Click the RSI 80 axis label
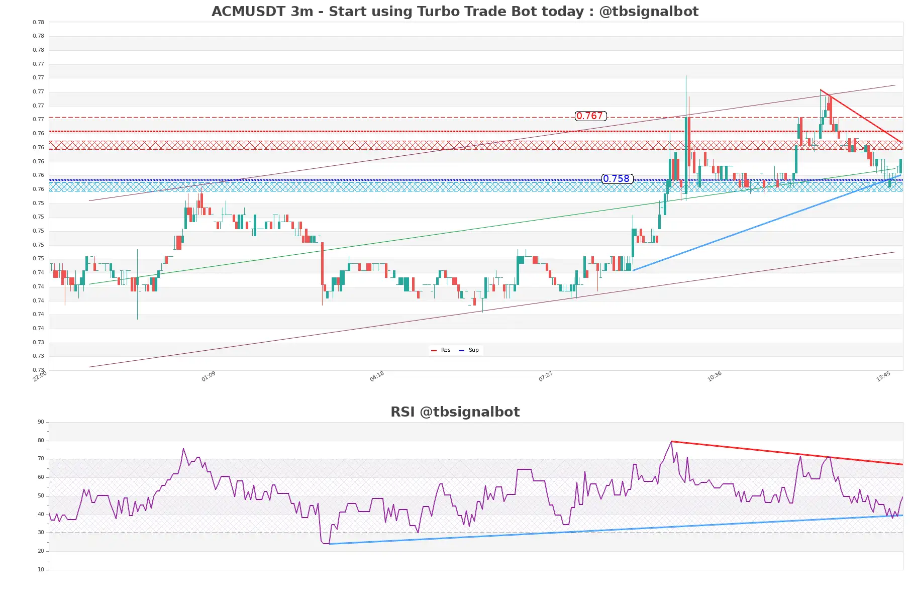The image size is (910, 607). (x=41, y=441)
